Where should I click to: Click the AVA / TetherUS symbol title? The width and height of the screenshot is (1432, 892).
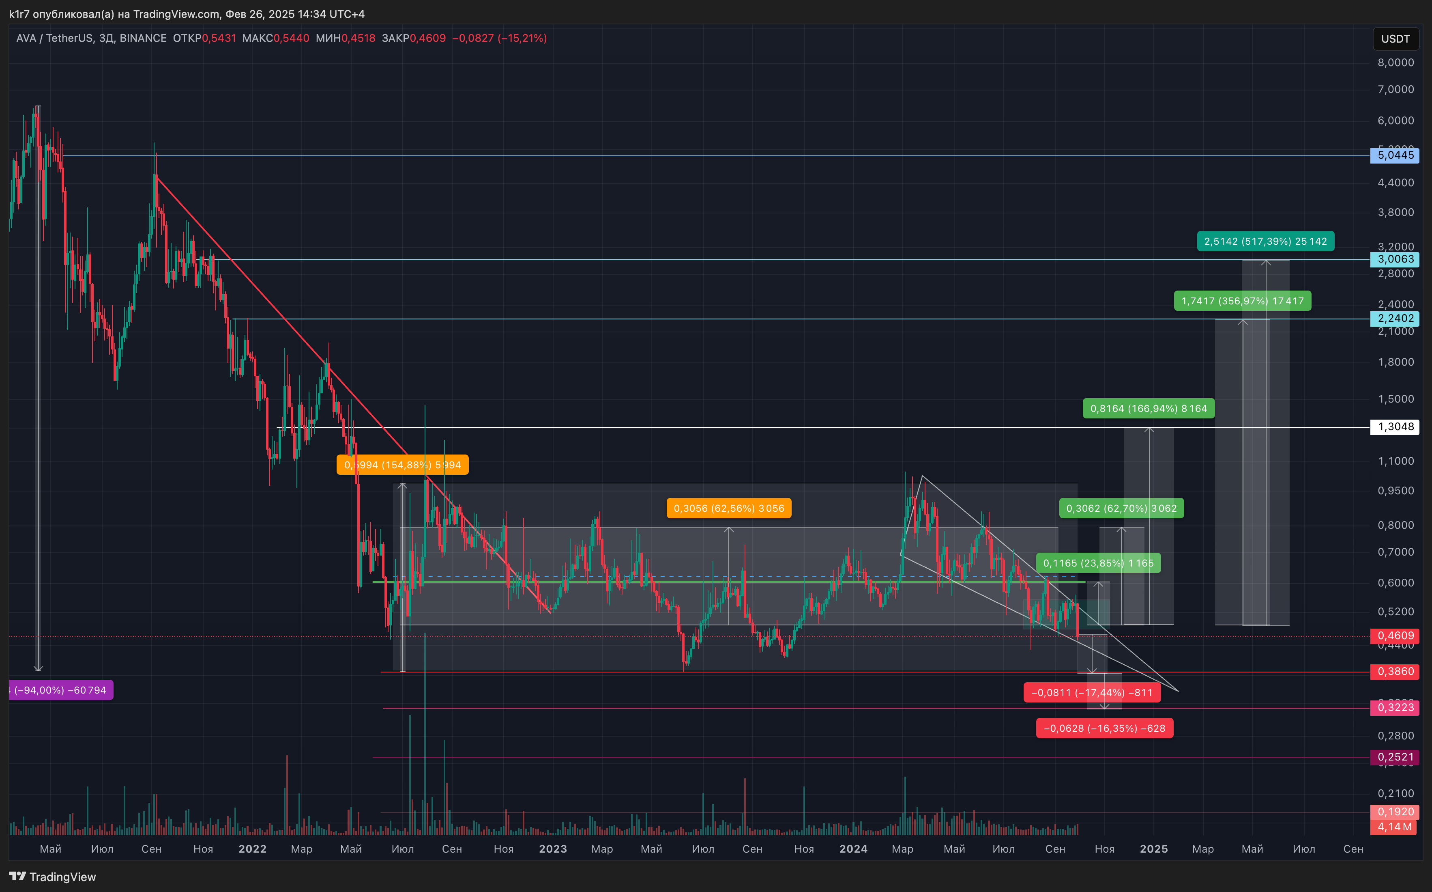91,38
